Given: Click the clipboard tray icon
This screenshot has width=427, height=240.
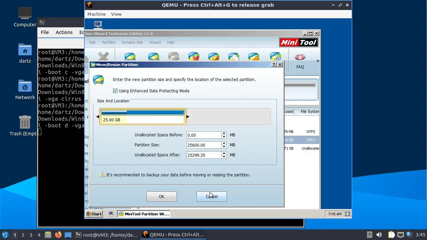Looking at the screenshot, I should (x=391, y=235).
